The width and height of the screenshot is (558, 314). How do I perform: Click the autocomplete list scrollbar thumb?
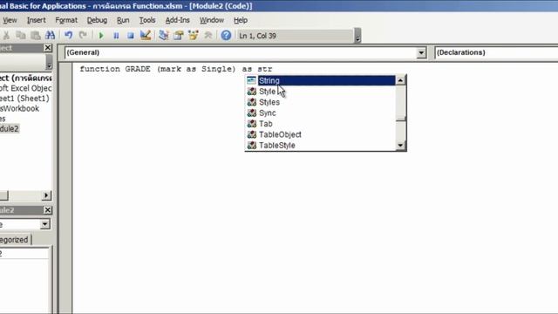[x=400, y=103]
